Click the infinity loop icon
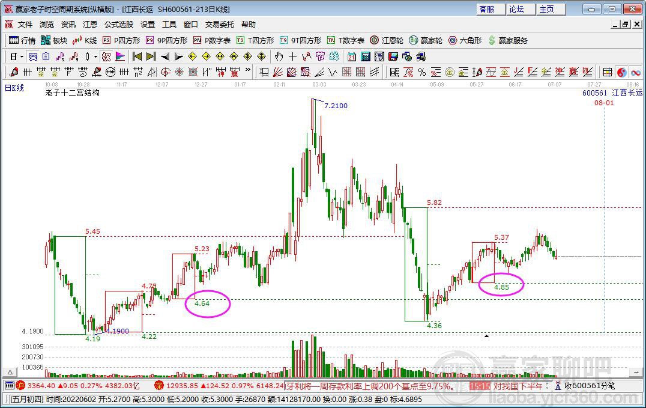 pos(636,73)
